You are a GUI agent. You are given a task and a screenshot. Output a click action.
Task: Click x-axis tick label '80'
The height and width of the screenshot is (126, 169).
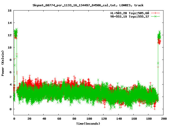[x=74, y=119]
